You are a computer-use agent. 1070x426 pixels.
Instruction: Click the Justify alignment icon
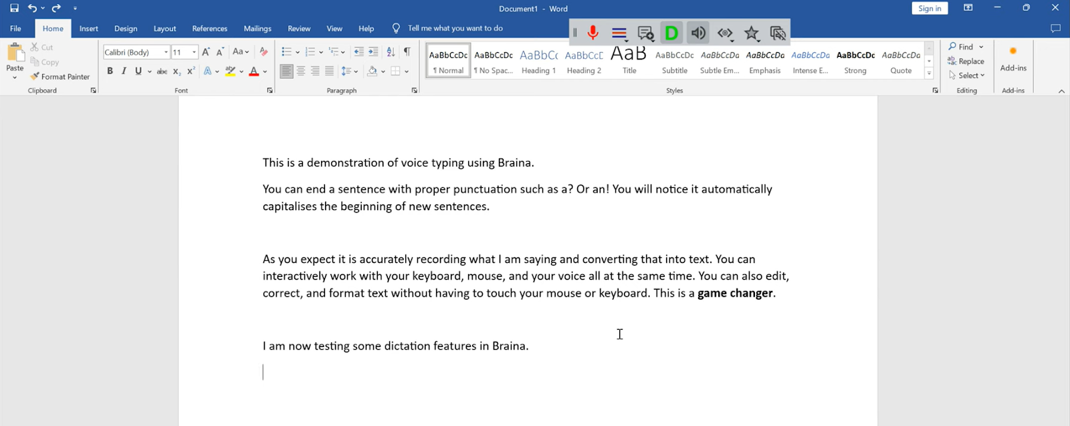click(329, 71)
